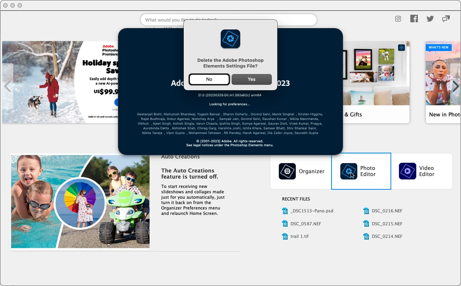Go to previous carousel slide arrow

[x=7, y=87]
